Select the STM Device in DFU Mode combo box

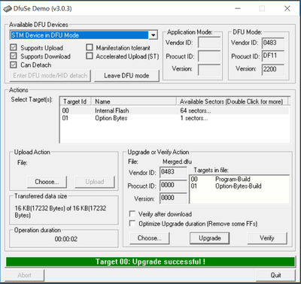pos(84,35)
